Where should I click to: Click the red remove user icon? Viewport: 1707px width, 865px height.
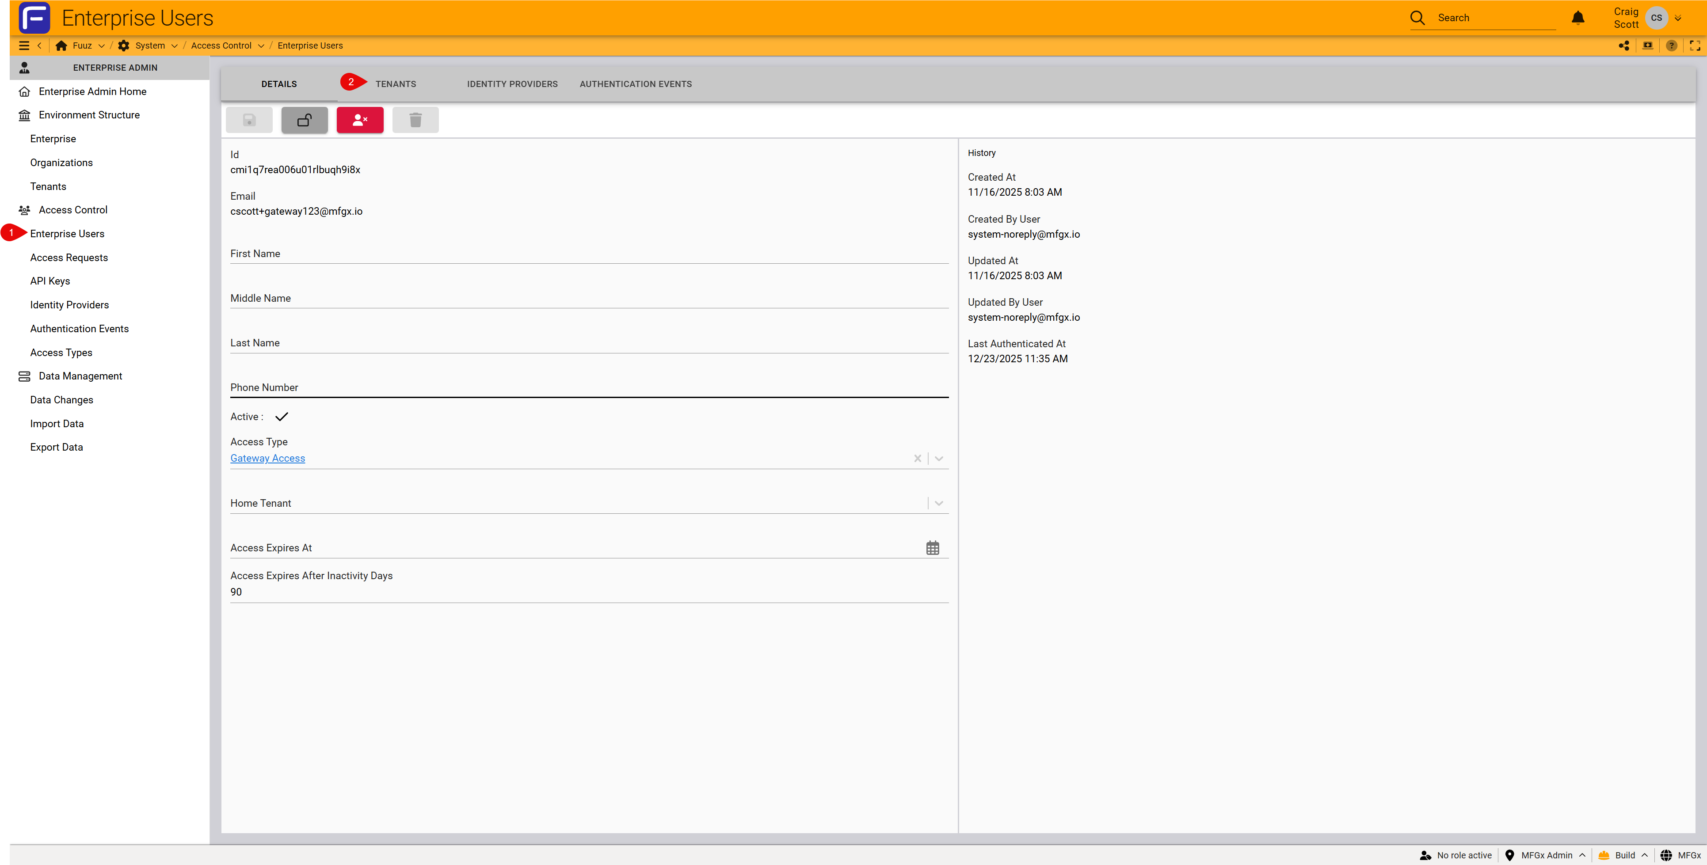coord(360,120)
